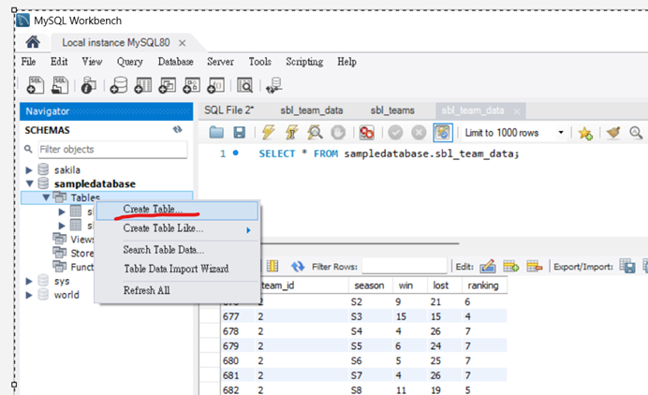Expand the first table under Tables
The width and height of the screenshot is (648, 395).
tap(62, 212)
